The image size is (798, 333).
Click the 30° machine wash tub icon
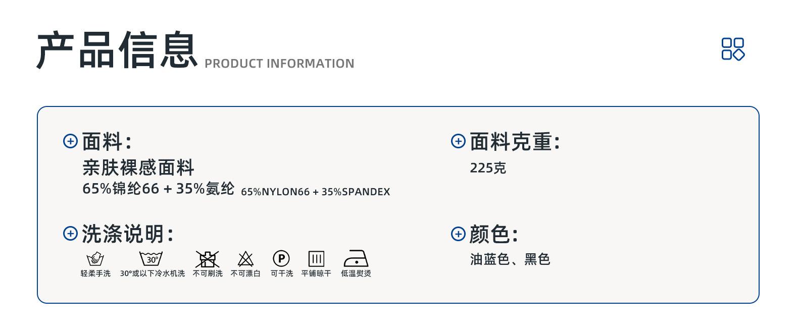click(x=151, y=259)
